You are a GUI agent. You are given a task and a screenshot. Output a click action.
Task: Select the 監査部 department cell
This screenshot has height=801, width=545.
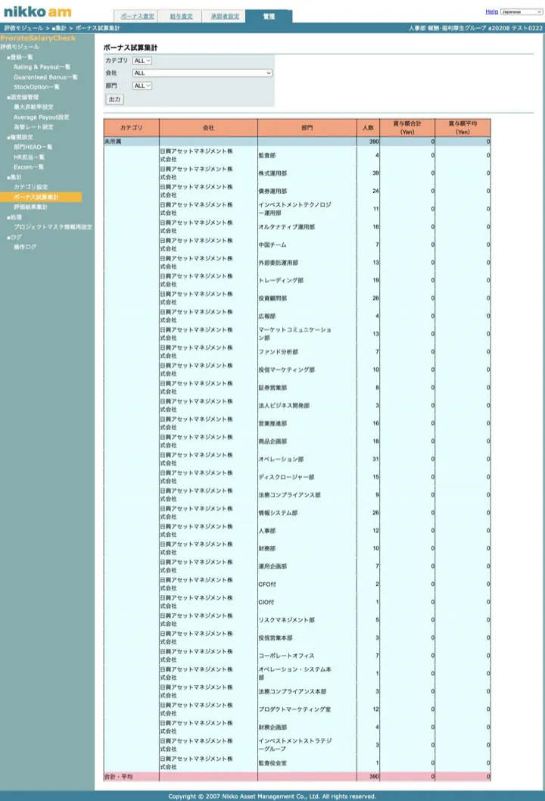coord(307,155)
